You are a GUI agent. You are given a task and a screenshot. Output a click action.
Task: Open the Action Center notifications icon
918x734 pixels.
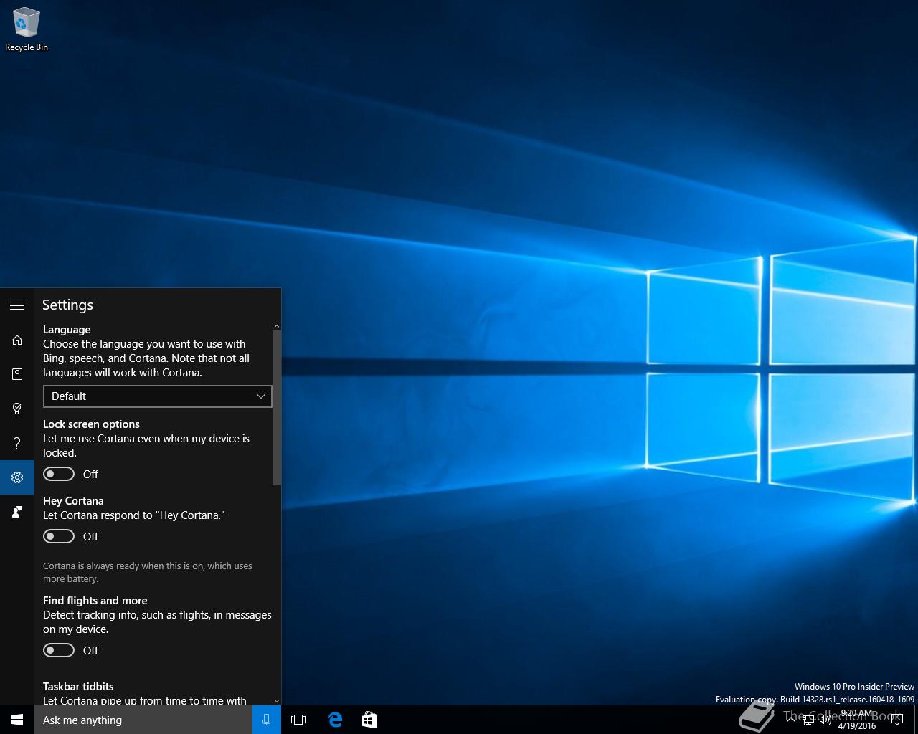tap(896, 720)
